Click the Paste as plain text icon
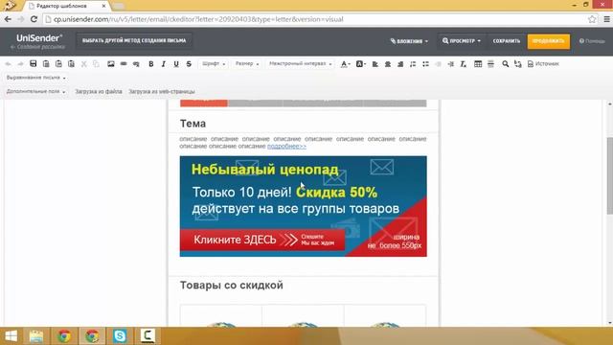 pyautogui.click(x=58, y=64)
